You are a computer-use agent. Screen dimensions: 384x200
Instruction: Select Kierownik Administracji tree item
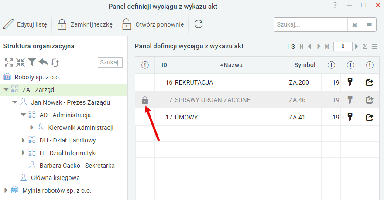(81, 128)
